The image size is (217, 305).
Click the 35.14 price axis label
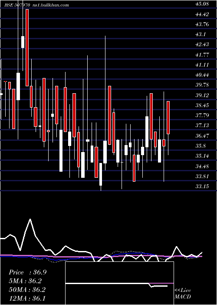click(x=202, y=156)
